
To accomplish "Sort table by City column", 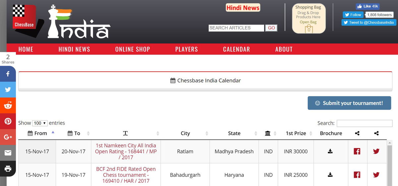I will 185,133.
